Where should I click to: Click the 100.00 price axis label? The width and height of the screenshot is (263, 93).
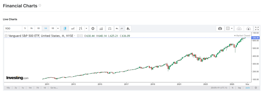point(256,79)
